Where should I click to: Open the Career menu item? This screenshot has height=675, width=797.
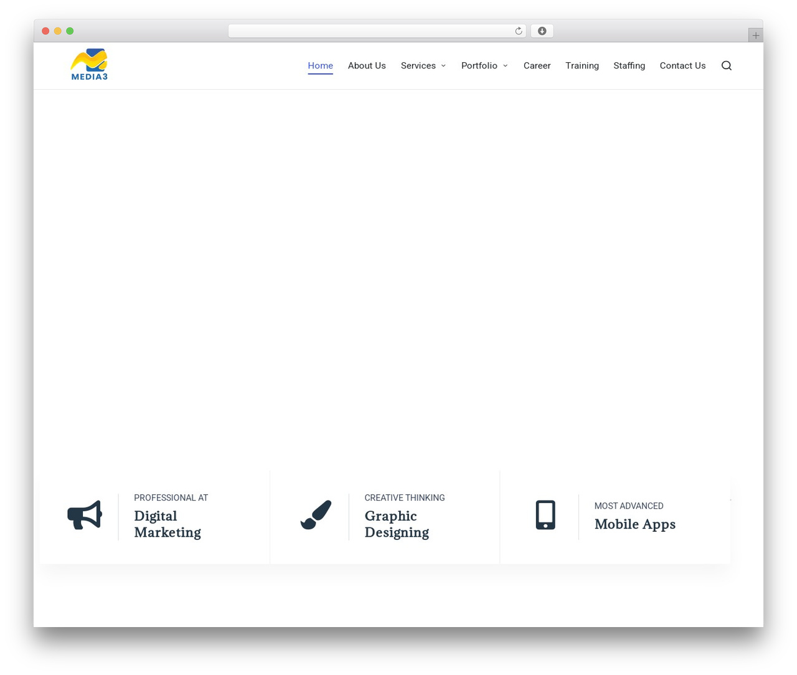coord(537,65)
